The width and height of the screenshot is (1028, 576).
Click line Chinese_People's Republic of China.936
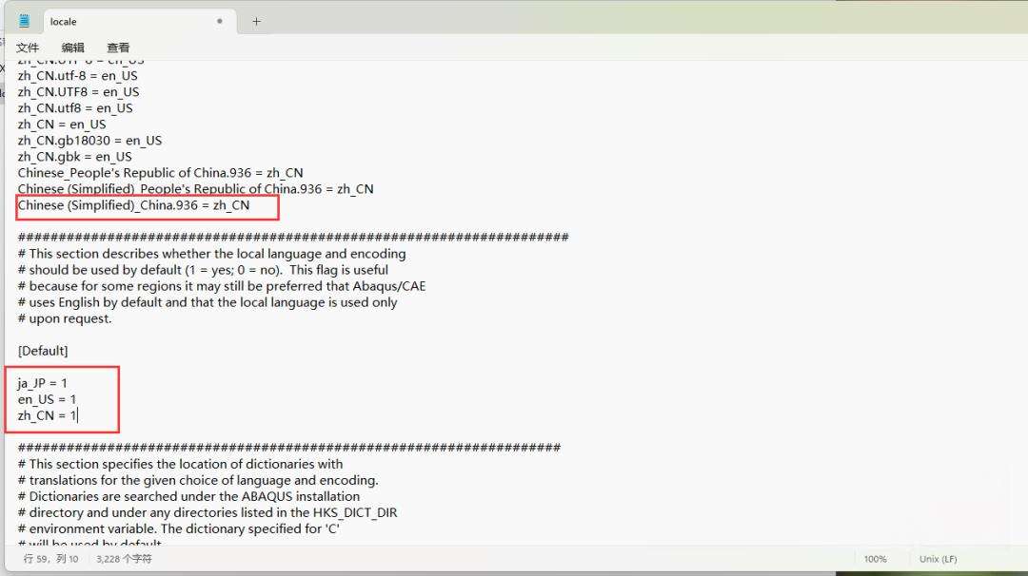click(x=160, y=173)
